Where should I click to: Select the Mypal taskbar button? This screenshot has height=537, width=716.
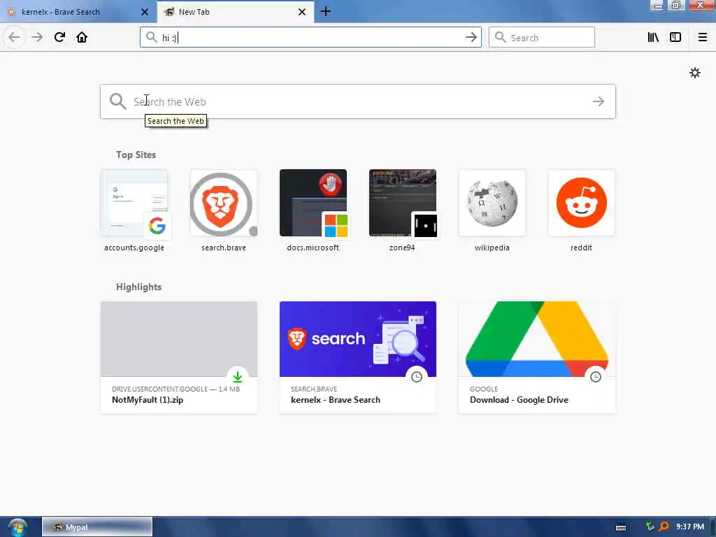pos(97,527)
